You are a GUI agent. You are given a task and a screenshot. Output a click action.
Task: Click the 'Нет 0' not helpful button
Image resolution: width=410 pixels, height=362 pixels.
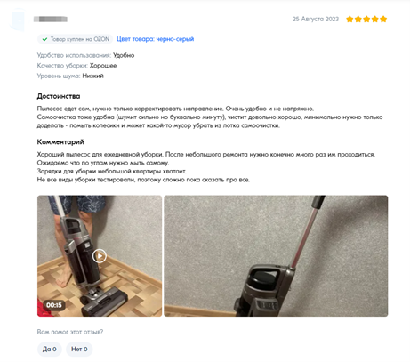(x=79, y=349)
